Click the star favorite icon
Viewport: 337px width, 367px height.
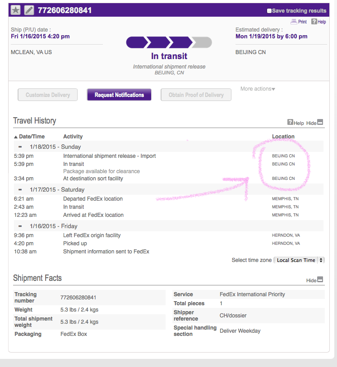(16, 10)
